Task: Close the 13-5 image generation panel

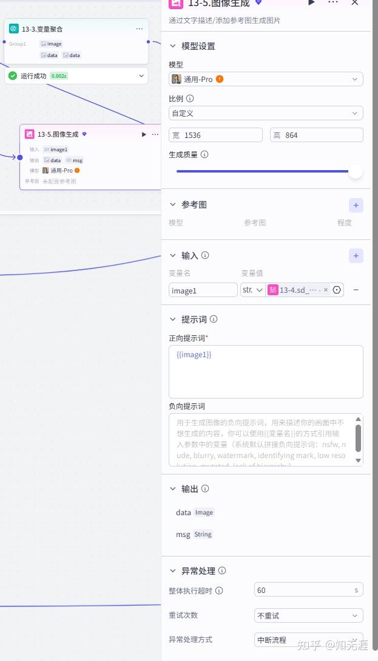Action: tap(355, 2)
